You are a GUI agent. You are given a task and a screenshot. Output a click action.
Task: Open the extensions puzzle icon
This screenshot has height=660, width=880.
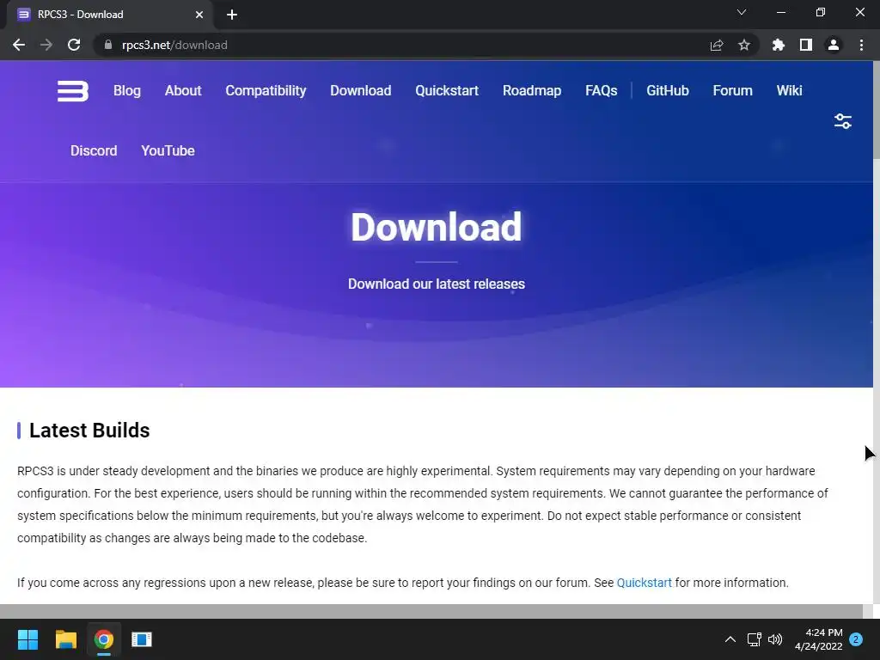[778, 45]
